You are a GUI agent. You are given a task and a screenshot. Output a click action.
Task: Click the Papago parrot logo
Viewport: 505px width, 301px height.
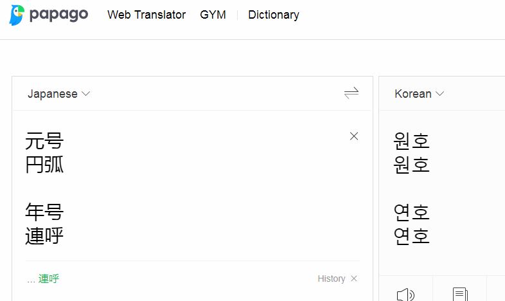pos(17,15)
